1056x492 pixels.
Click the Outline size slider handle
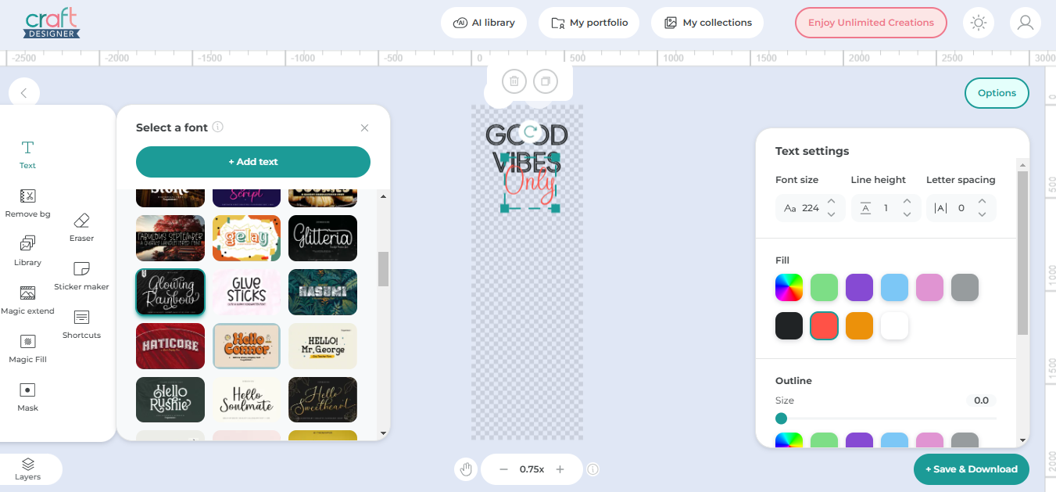[x=781, y=418]
